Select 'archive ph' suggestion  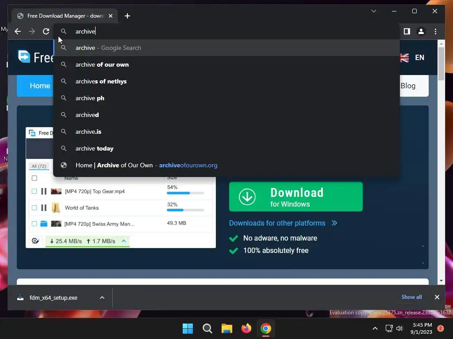pos(226,98)
